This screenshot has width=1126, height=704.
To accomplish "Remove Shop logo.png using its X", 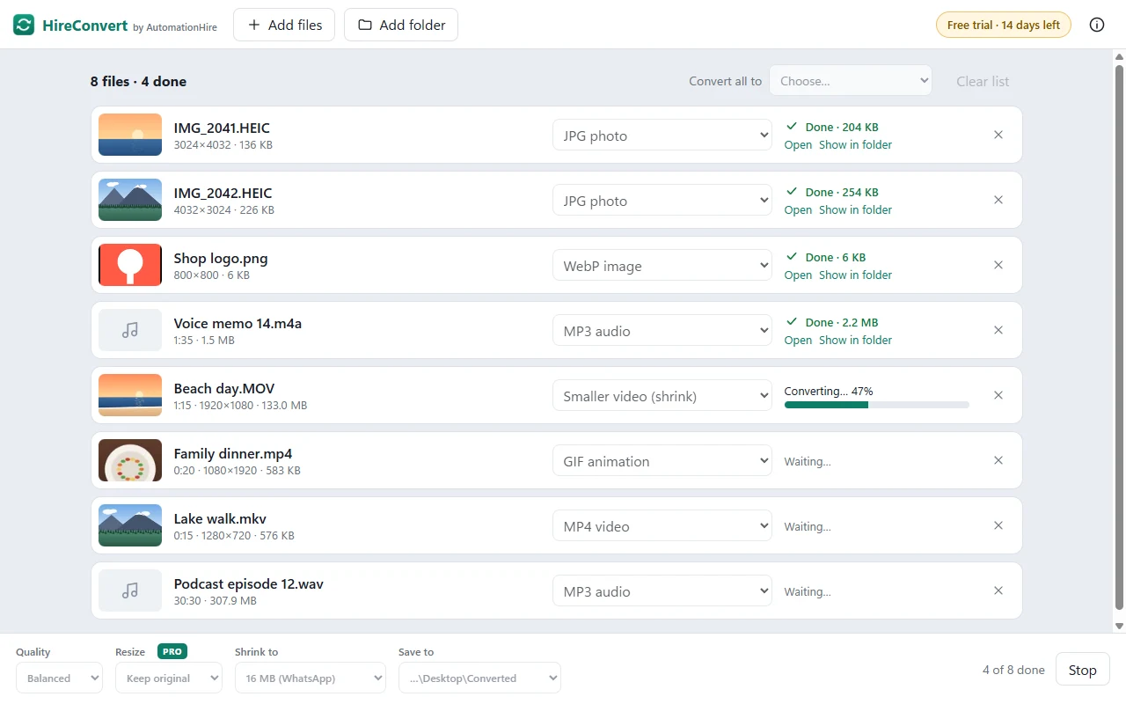I will pos(998,265).
